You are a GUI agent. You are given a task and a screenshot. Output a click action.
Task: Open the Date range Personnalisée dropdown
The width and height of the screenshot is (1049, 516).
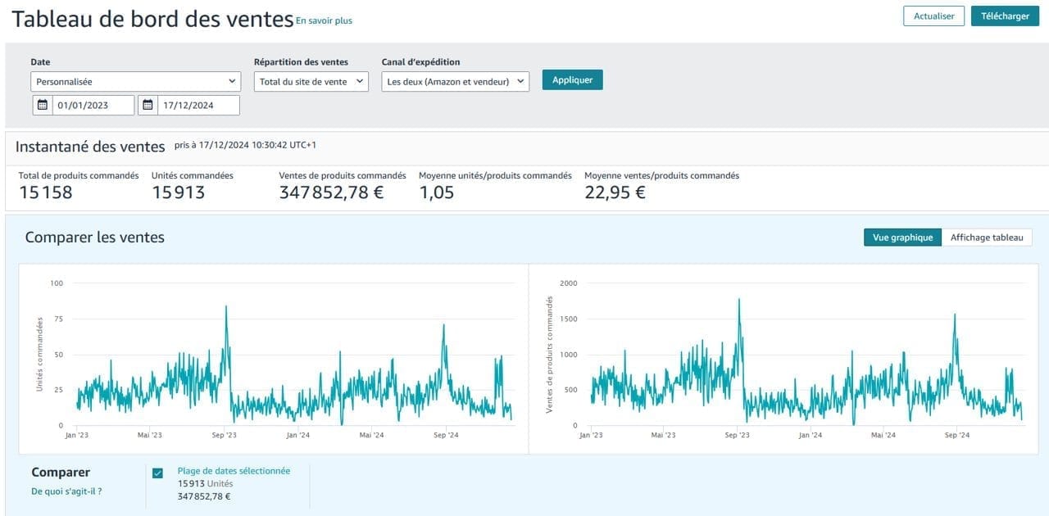pos(136,82)
